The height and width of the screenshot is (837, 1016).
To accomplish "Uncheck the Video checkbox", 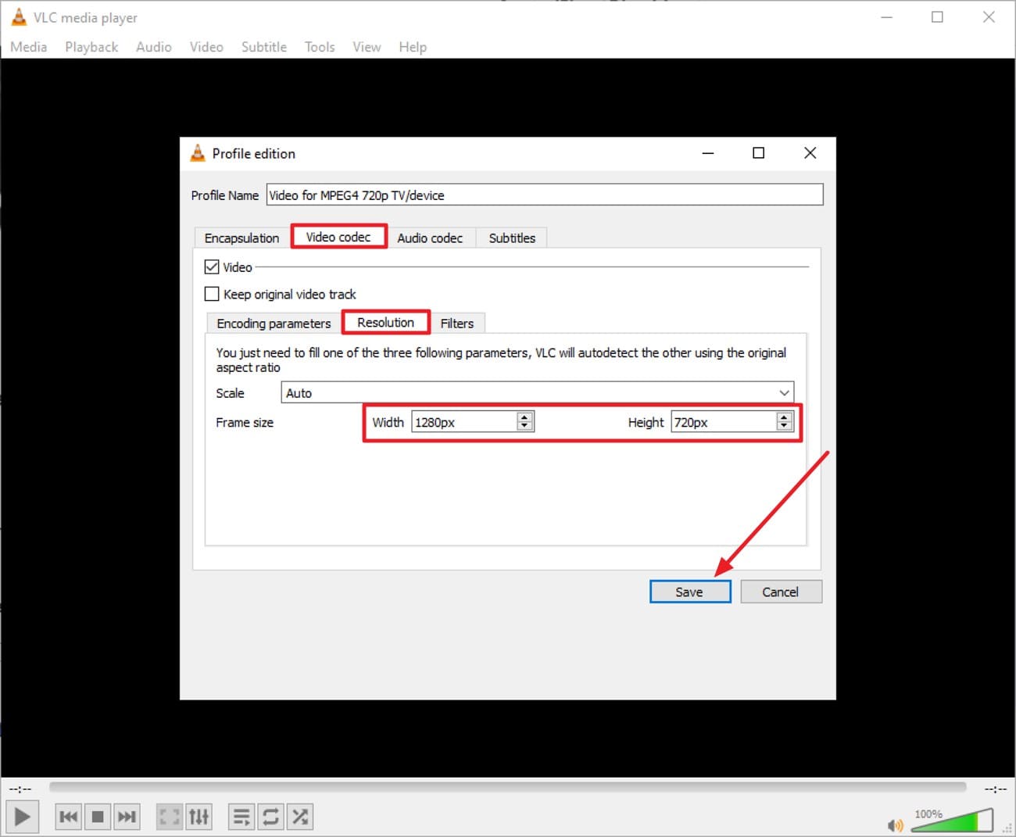I will (212, 266).
